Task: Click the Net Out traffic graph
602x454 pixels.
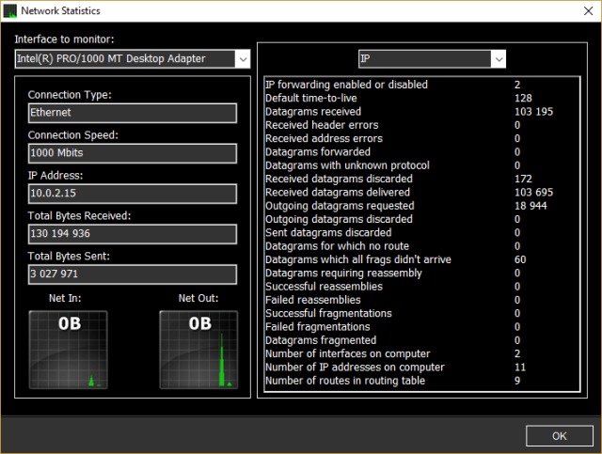Action: (x=198, y=349)
